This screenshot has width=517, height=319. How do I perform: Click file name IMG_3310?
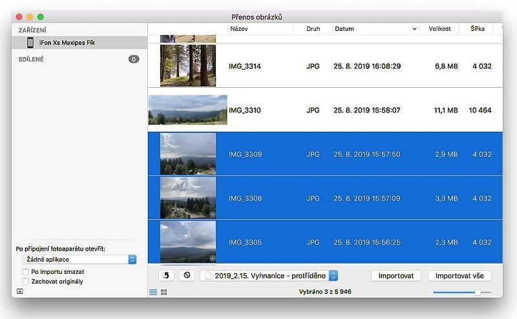(x=245, y=110)
